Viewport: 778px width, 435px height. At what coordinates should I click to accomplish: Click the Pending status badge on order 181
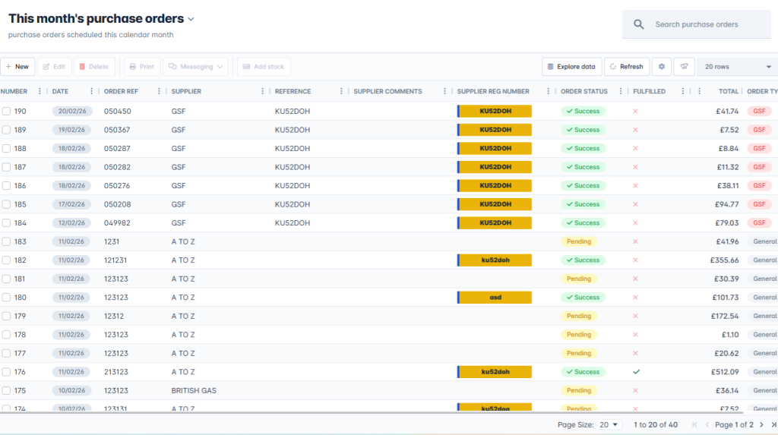[578, 279]
